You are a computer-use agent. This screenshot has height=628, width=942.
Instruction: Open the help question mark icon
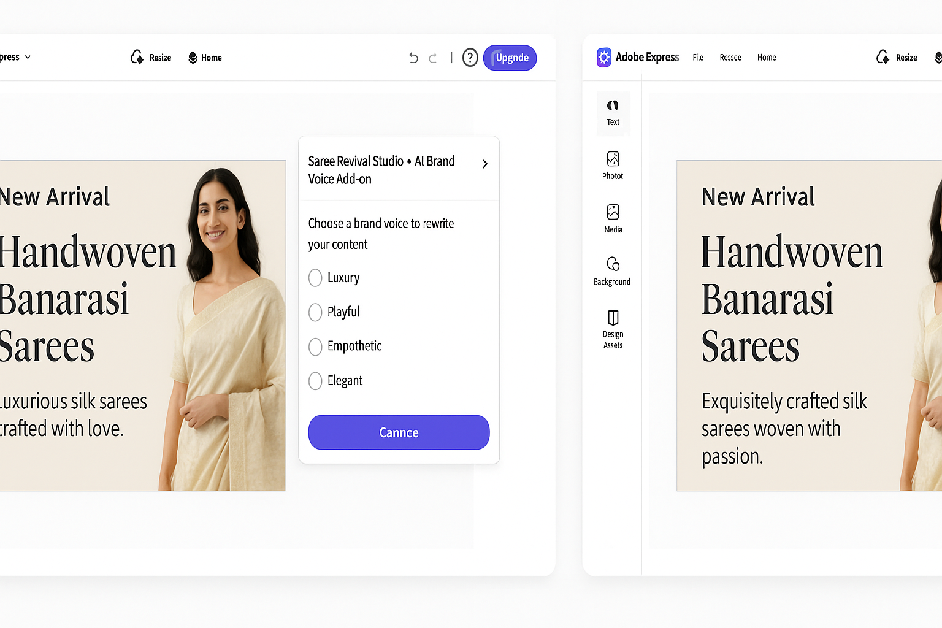click(470, 58)
